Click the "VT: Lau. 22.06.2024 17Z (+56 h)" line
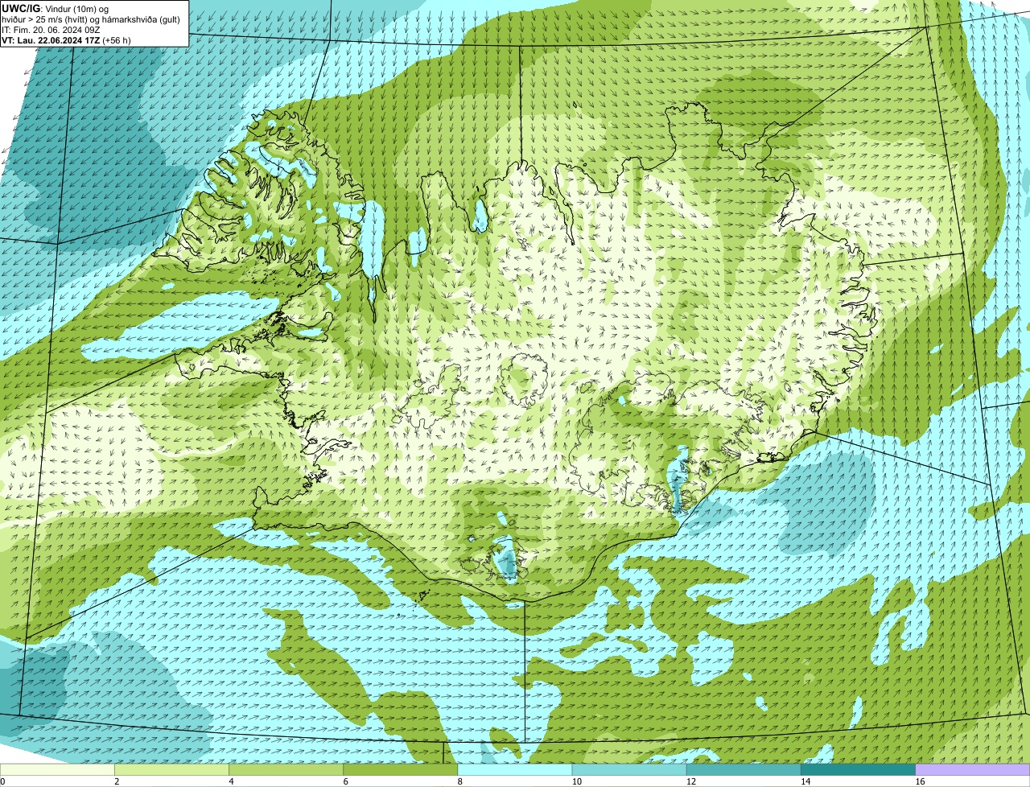The width and height of the screenshot is (1030, 787). [66, 40]
